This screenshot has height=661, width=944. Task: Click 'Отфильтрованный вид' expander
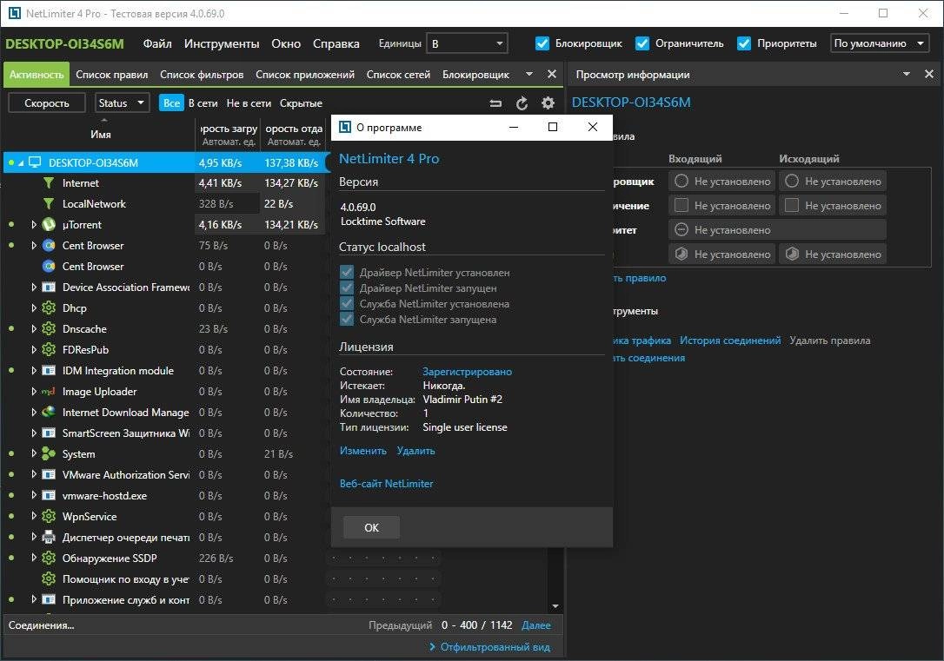(x=489, y=646)
